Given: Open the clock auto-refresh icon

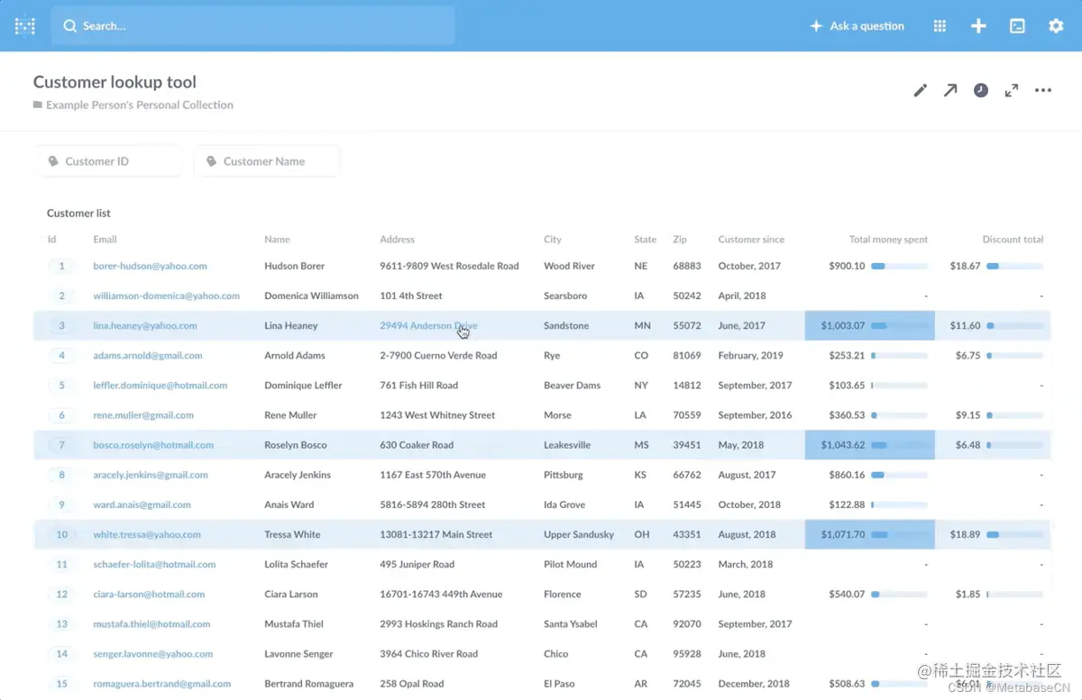Looking at the screenshot, I should pos(981,90).
